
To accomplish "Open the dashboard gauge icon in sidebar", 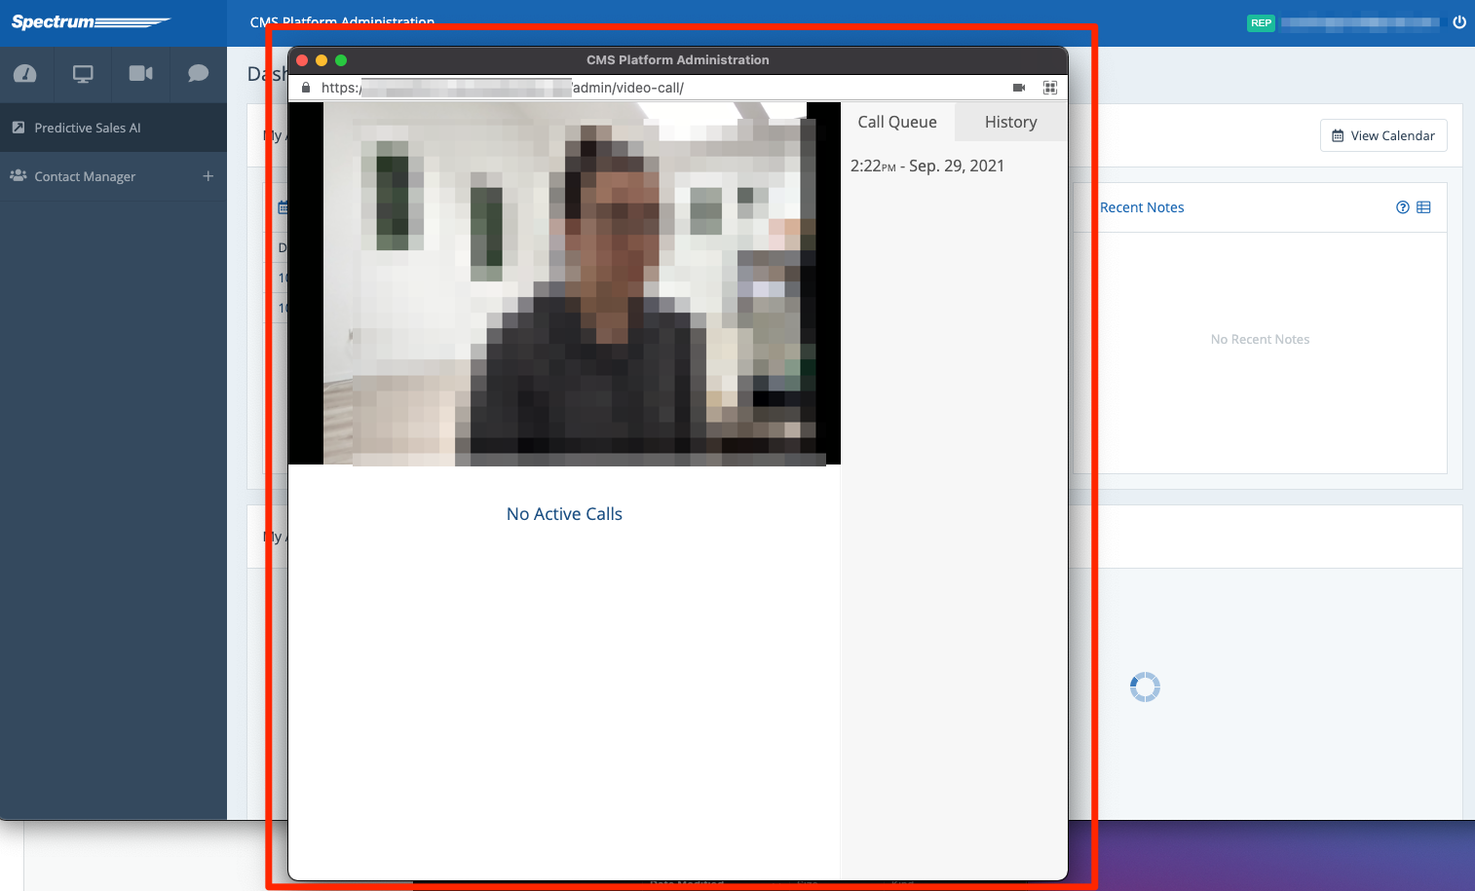I will (25, 74).
